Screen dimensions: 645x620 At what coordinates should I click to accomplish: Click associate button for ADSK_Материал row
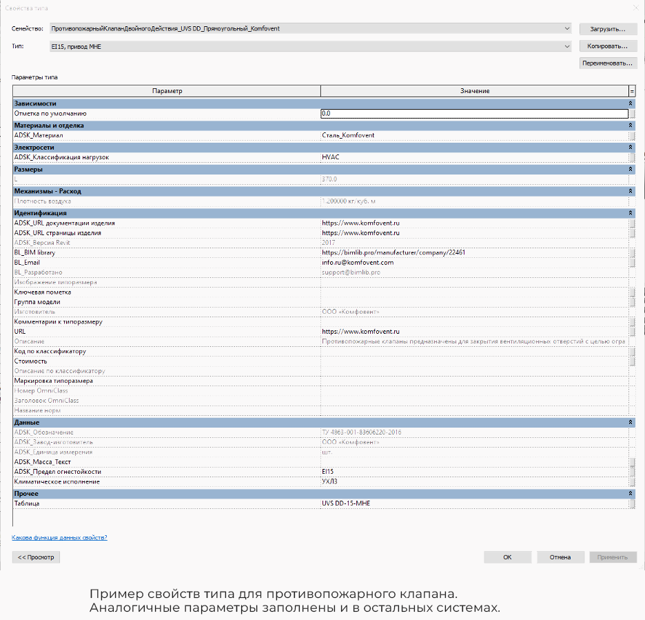(632, 135)
